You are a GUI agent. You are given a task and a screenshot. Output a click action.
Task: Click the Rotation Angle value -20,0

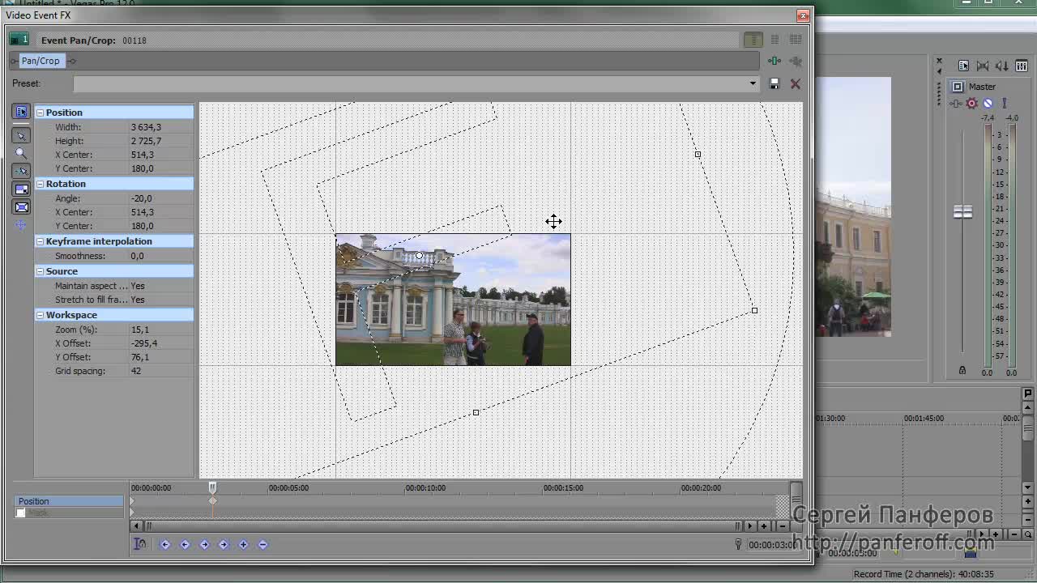click(141, 198)
